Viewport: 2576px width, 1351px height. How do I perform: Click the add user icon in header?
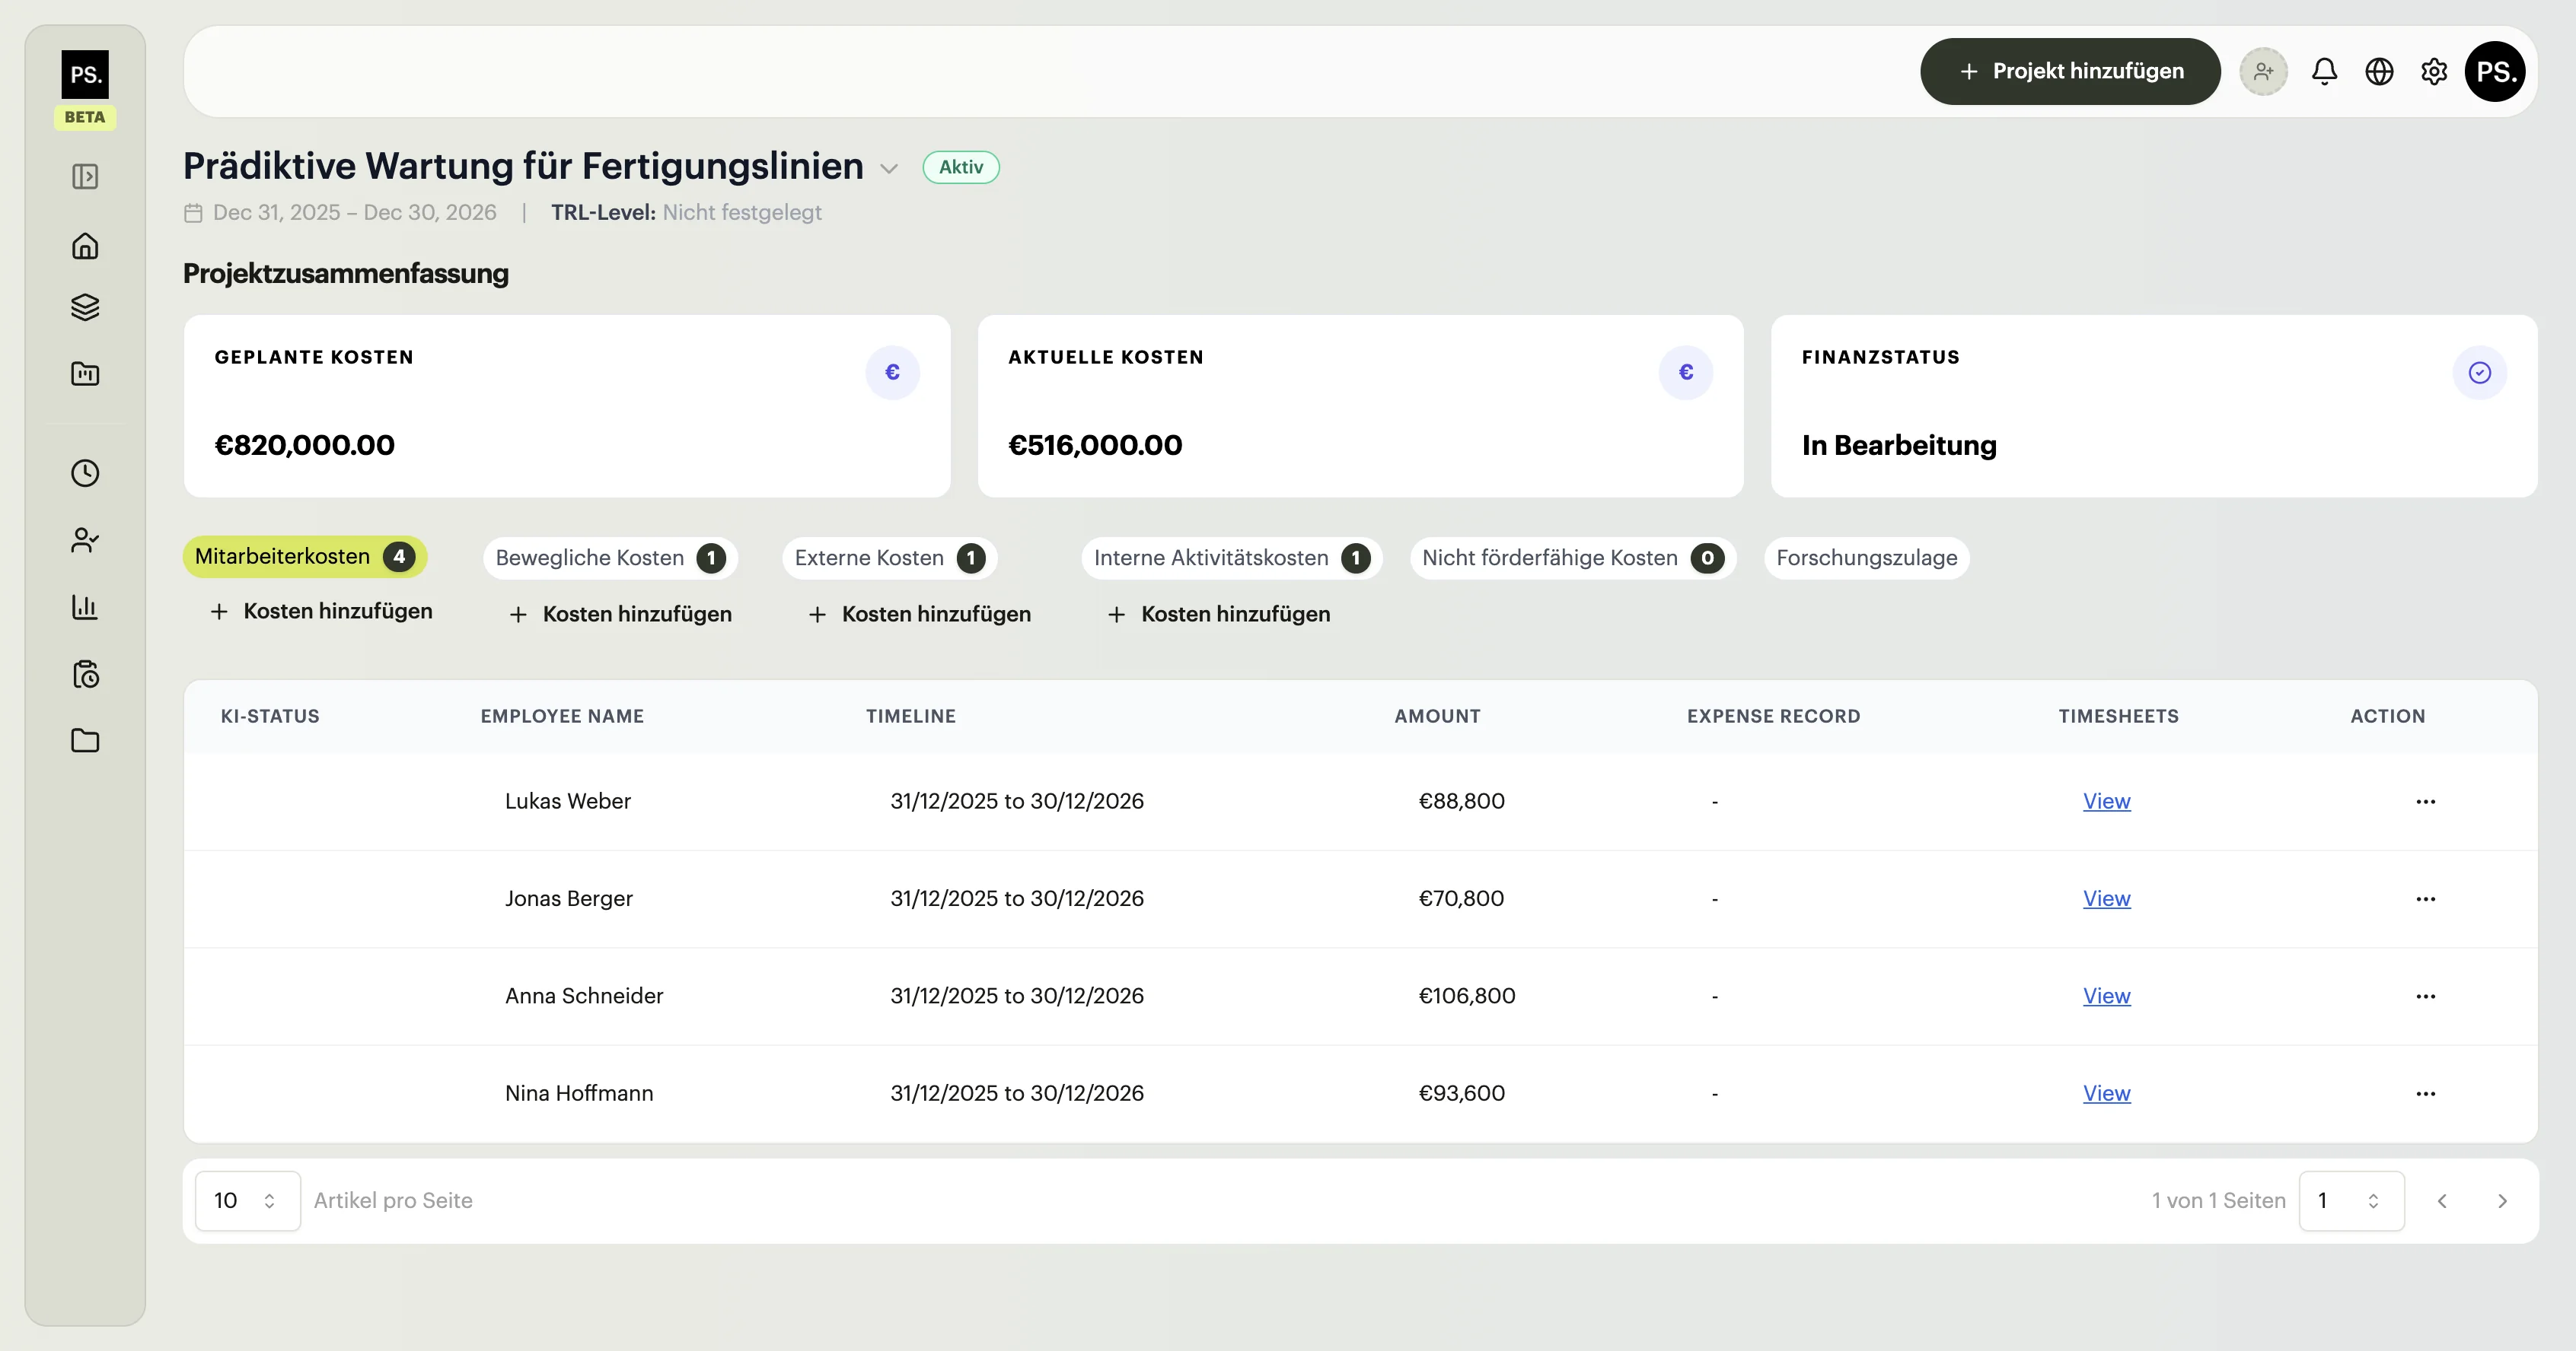(2263, 72)
